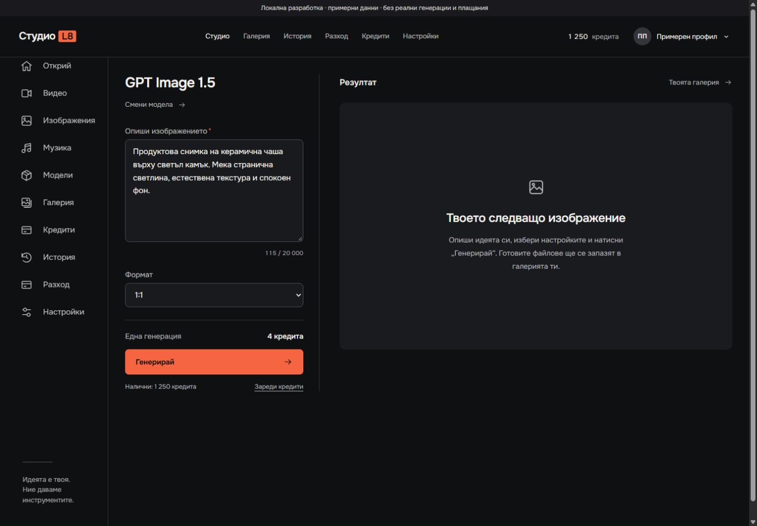The height and width of the screenshot is (526, 757).
Task: Click the arrow beside Твоята галерия
Action: 728,82
